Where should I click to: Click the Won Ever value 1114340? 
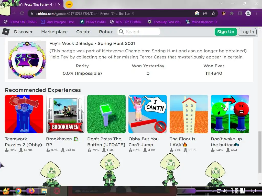tap(214, 73)
